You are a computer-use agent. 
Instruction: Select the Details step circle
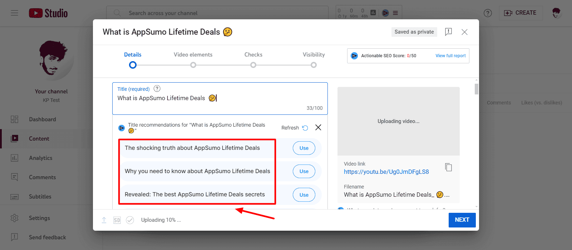point(133,65)
